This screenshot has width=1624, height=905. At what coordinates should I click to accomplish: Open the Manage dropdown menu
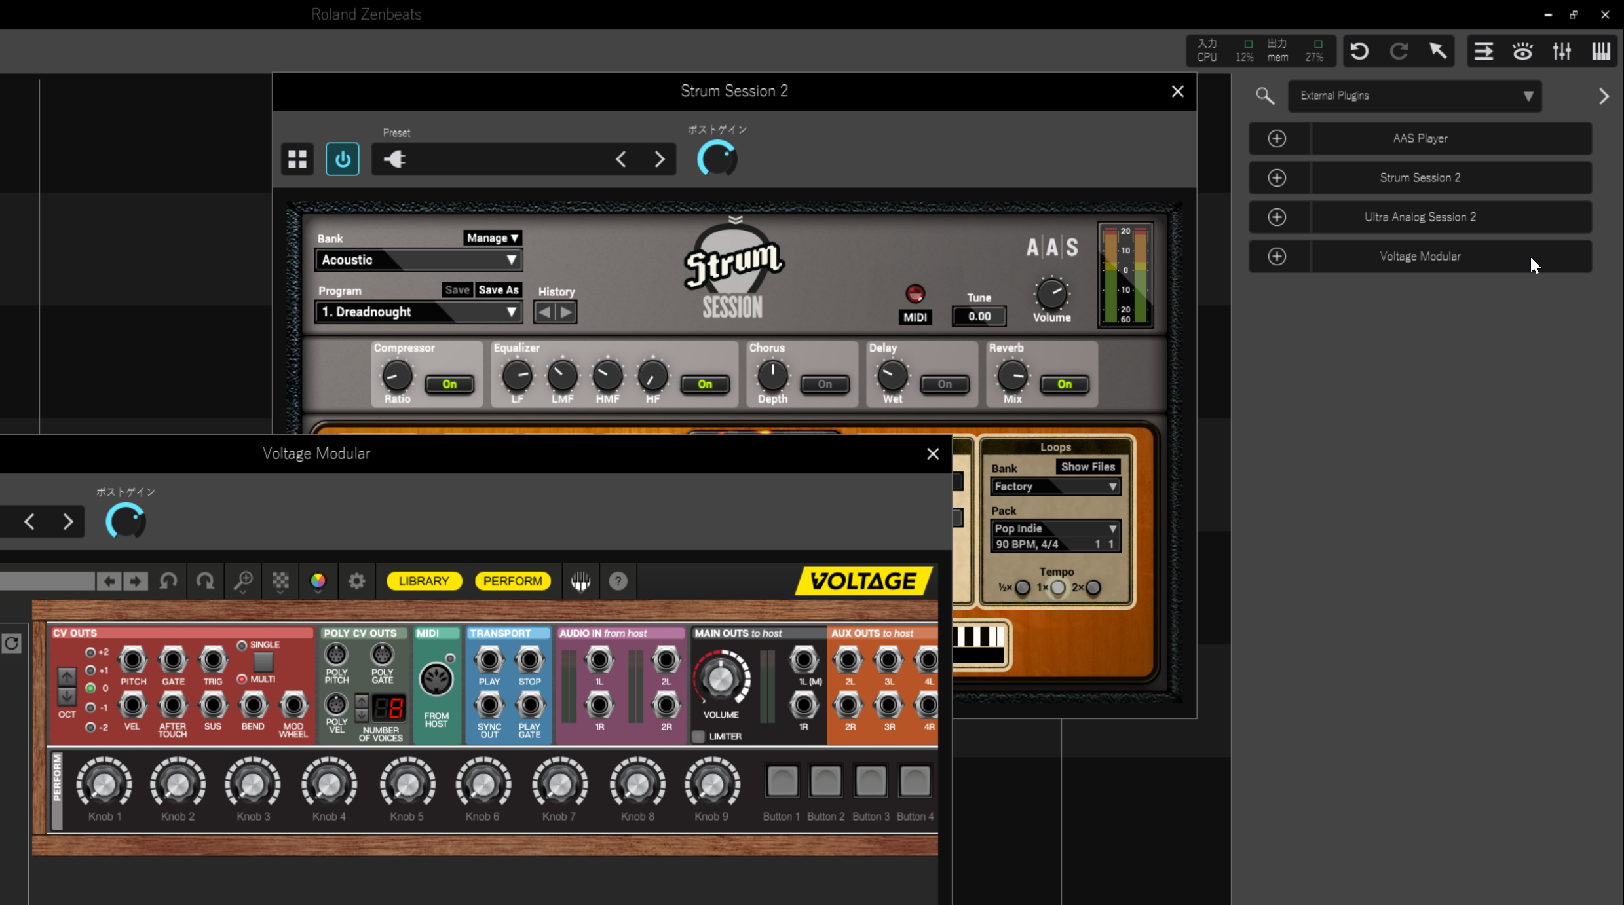pyautogui.click(x=493, y=238)
